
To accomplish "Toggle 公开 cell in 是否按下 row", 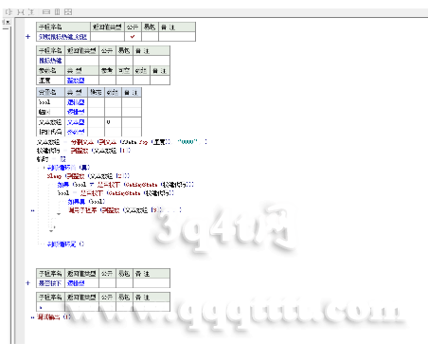I will [107, 283].
